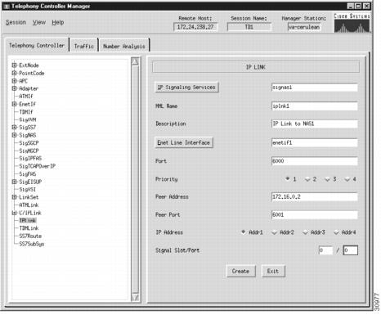Viewport: 381px width, 315px height.
Task: Expand the SigNAS tree node
Action: [x=14, y=135]
